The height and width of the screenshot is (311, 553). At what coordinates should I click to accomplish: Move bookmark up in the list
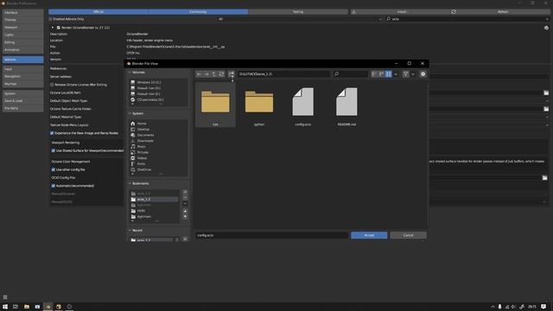(185, 211)
